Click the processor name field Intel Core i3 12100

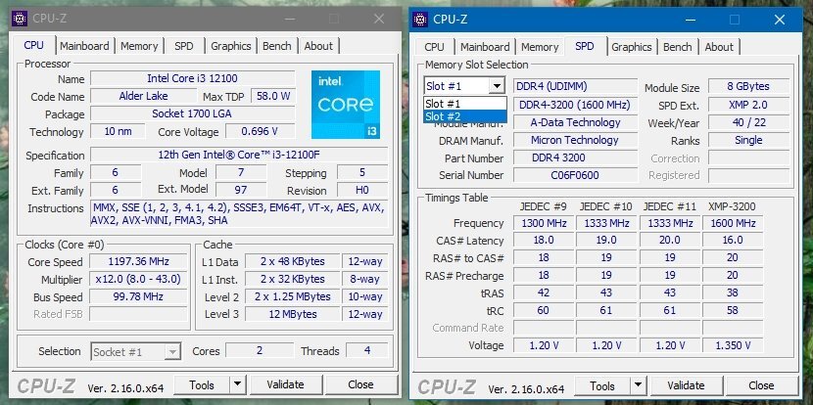click(192, 78)
